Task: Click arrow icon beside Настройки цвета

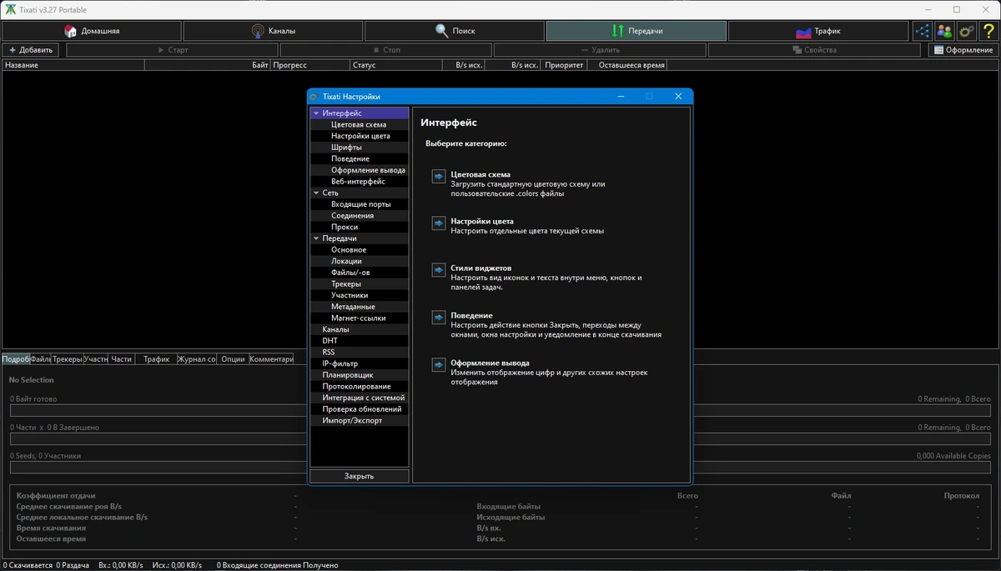Action: [439, 223]
